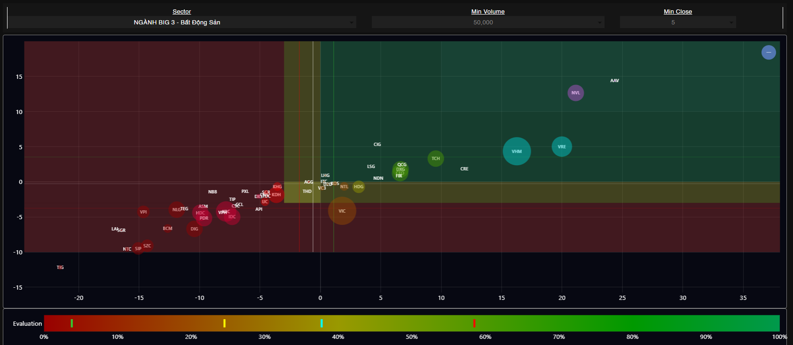
Task: Select the green TCH bubble
Action: point(436,159)
